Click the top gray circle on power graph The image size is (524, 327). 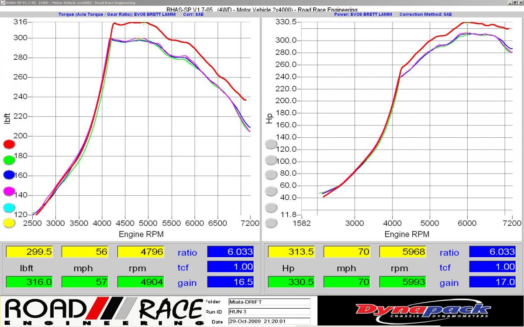(271, 144)
